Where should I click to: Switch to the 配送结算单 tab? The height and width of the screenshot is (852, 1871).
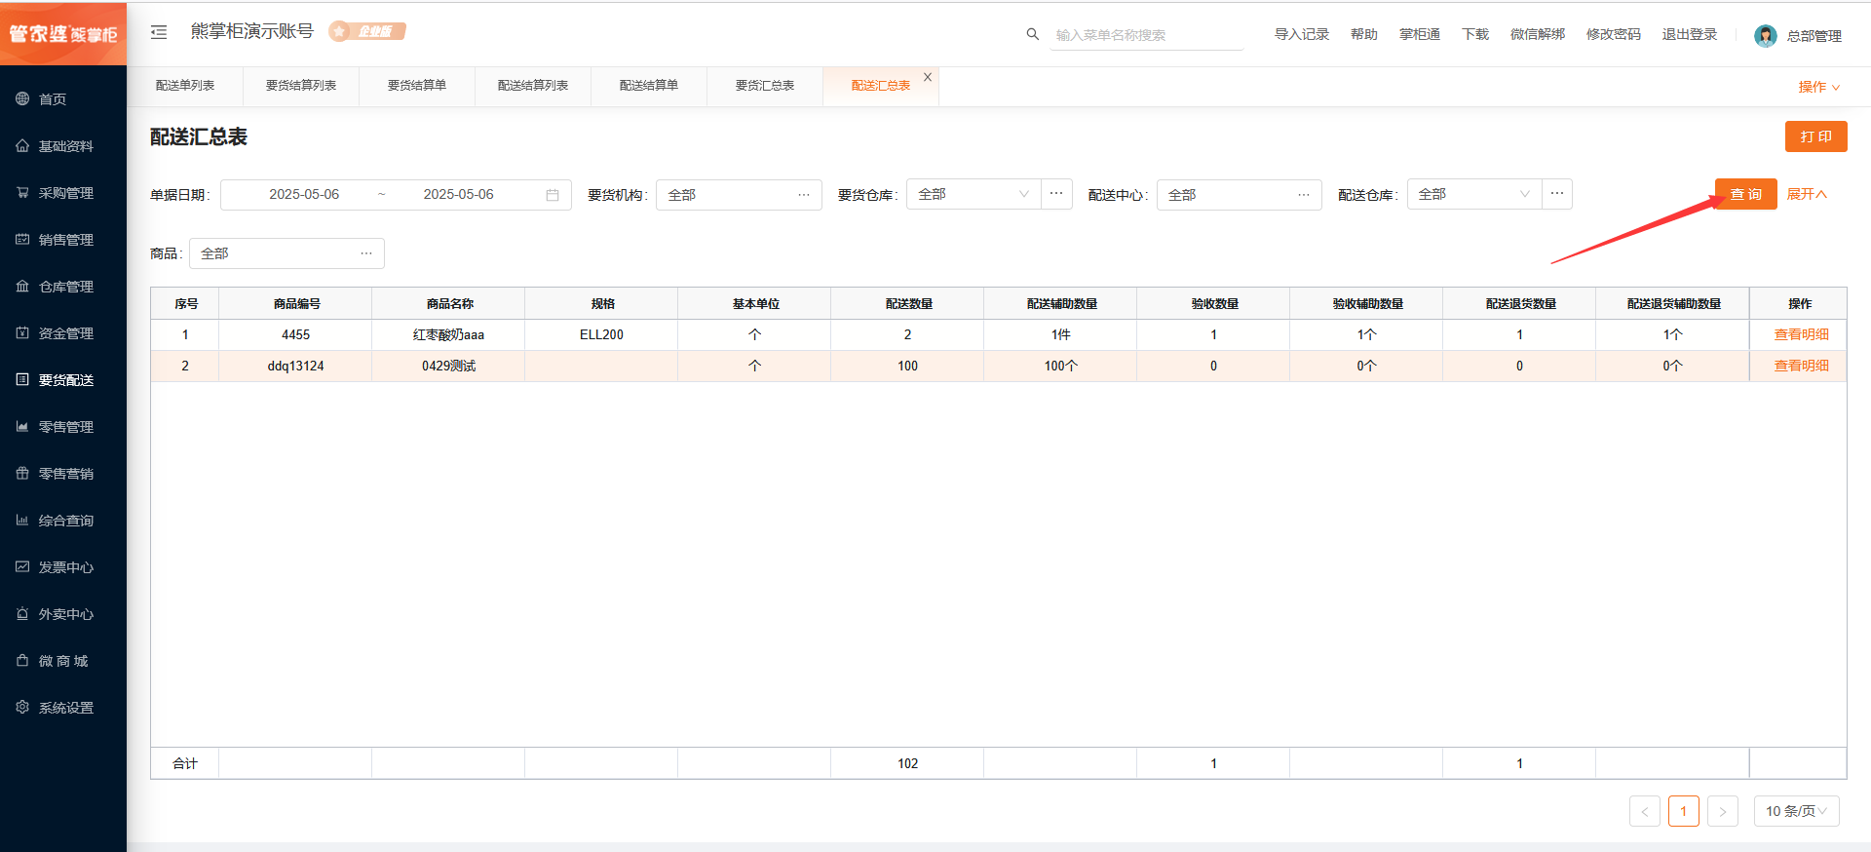(x=649, y=86)
